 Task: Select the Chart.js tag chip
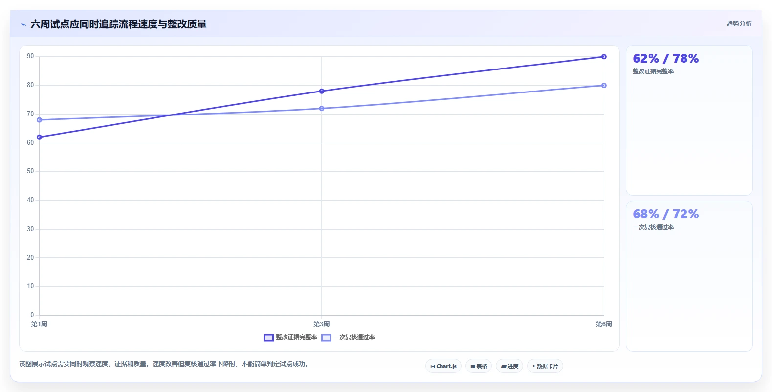click(443, 366)
